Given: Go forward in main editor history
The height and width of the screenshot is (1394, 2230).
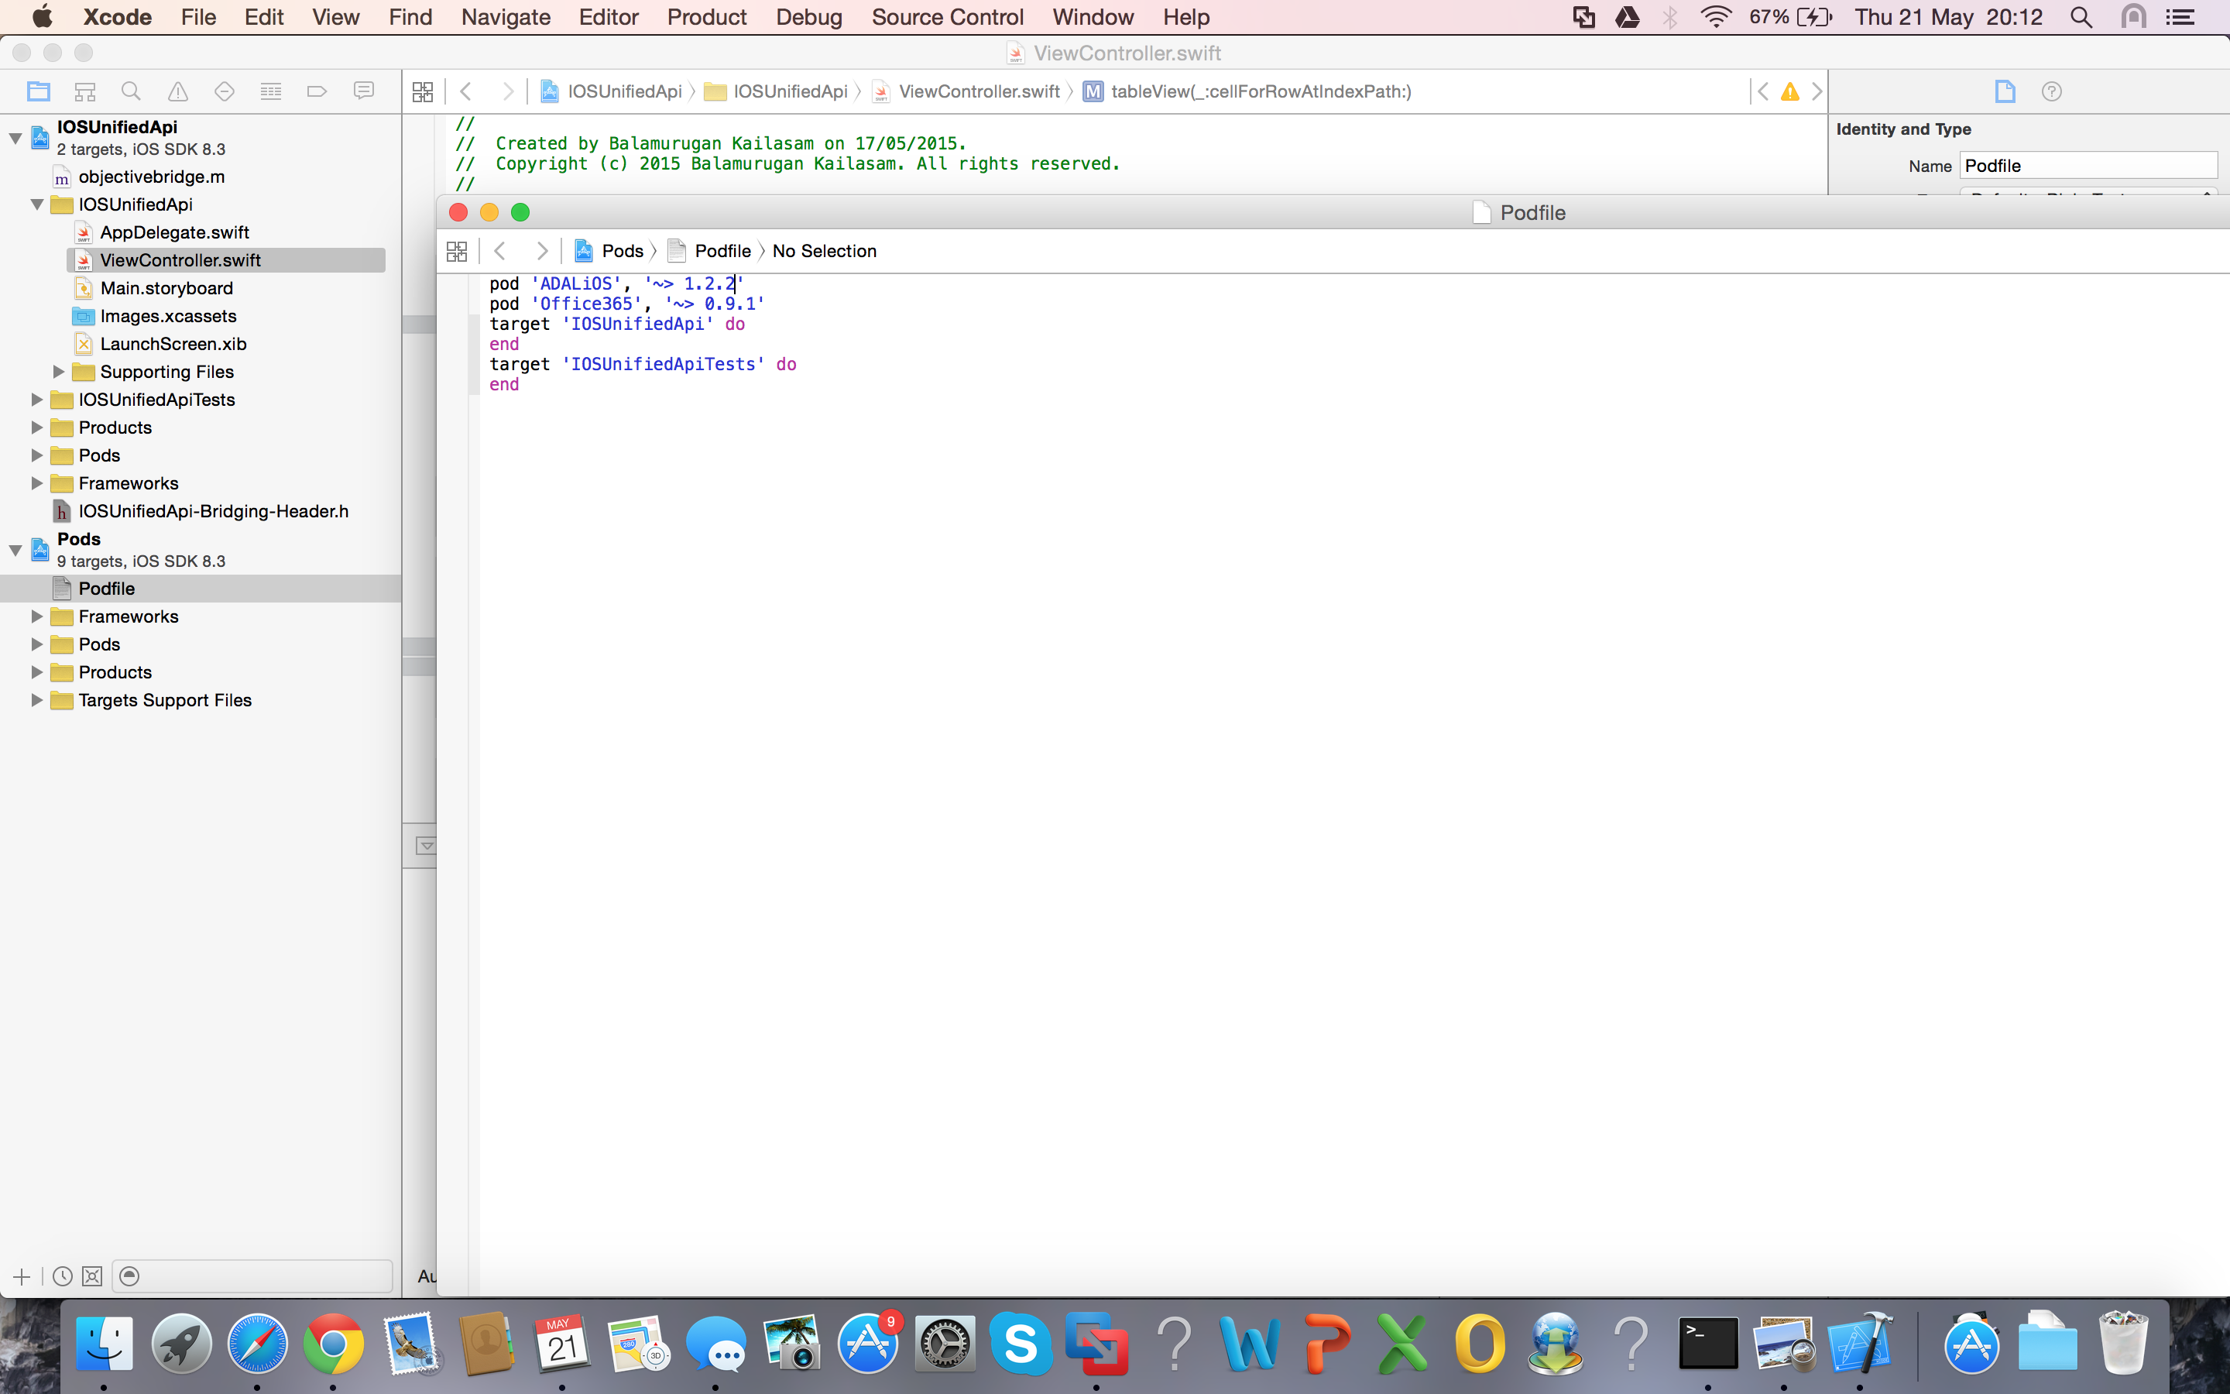Looking at the screenshot, I should [507, 91].
